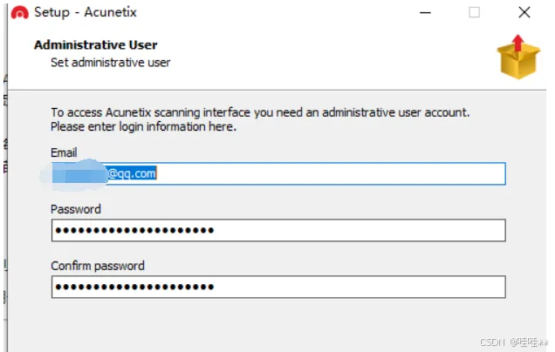Focus the Email input field
The height and width of the screenshot is (352, 555).
278,173
